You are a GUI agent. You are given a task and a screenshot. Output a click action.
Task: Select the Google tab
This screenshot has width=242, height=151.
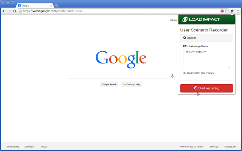click(35, 6)
